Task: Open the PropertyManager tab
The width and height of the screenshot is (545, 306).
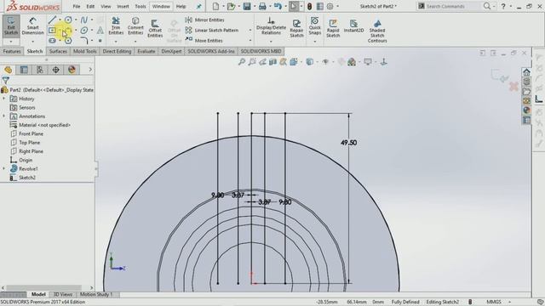Action: click(24, 70)
